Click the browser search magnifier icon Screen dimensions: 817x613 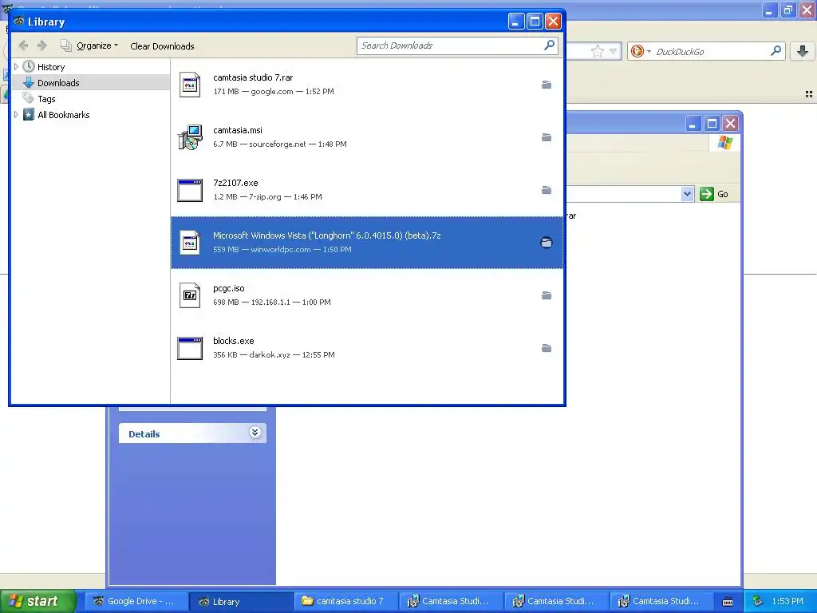(776, 51)
